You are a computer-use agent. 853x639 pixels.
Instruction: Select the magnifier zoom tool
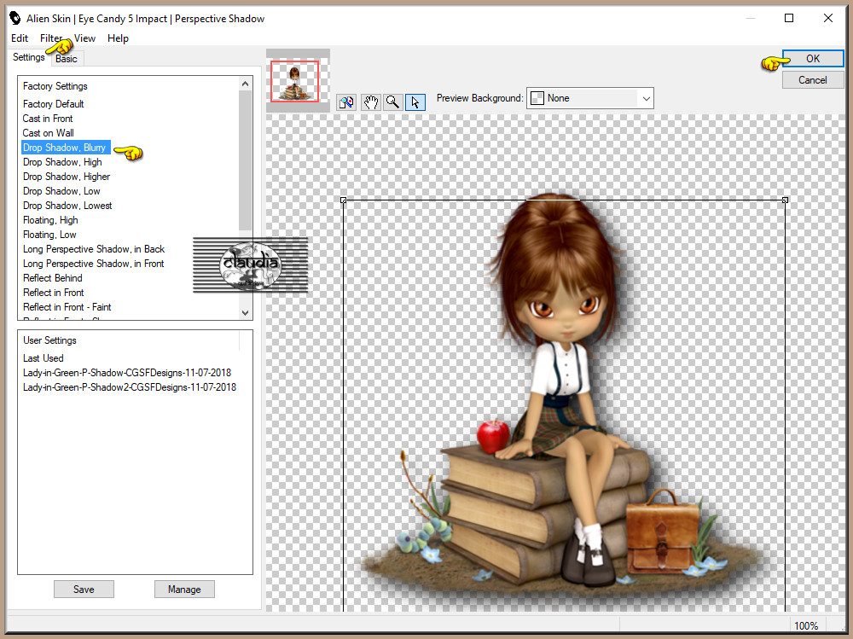coord(392,102)
